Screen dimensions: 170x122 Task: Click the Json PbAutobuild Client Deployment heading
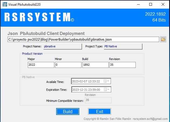46,33
